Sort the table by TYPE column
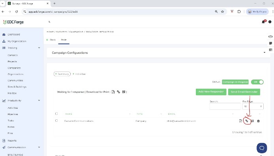The width and height of the screenshot is (274, 156). [140, 114]
